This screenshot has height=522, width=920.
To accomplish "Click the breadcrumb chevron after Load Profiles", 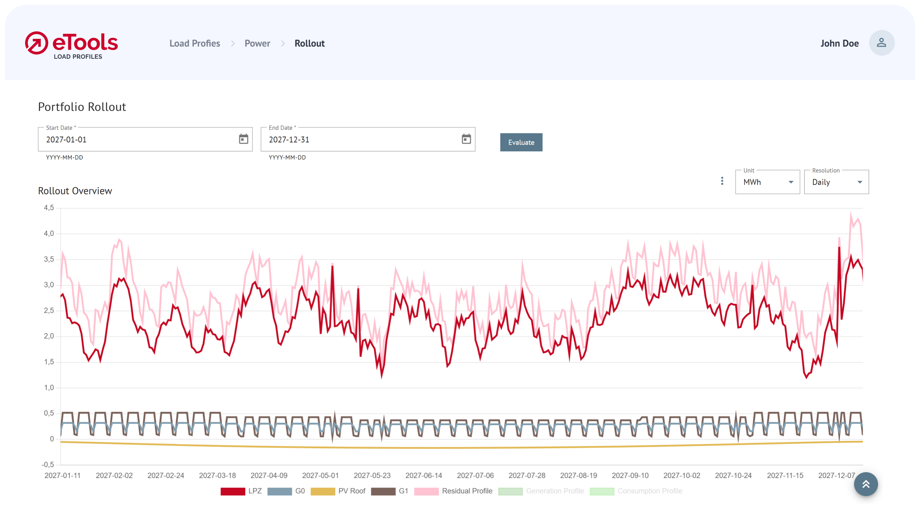I will pyautogui.click(x=233, y=44).
